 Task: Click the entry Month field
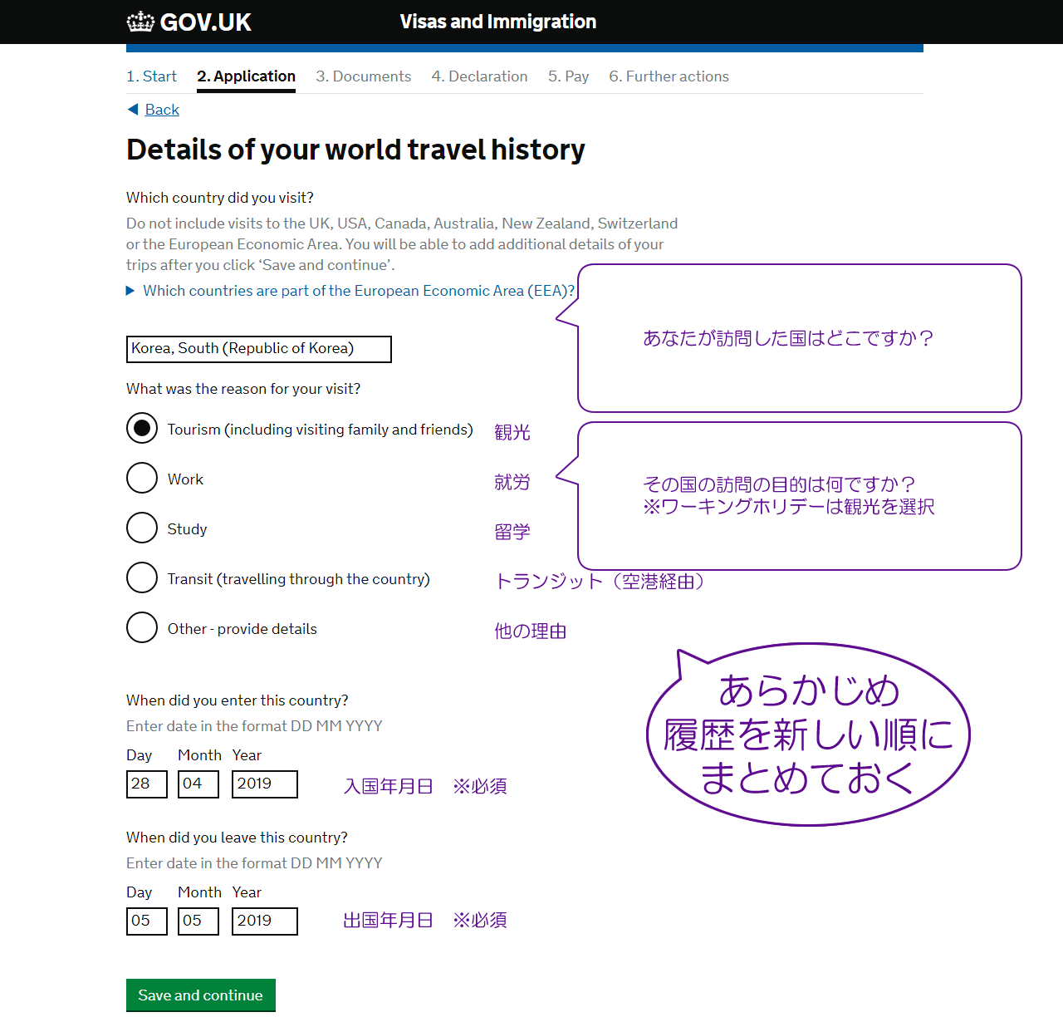[198, 784]
